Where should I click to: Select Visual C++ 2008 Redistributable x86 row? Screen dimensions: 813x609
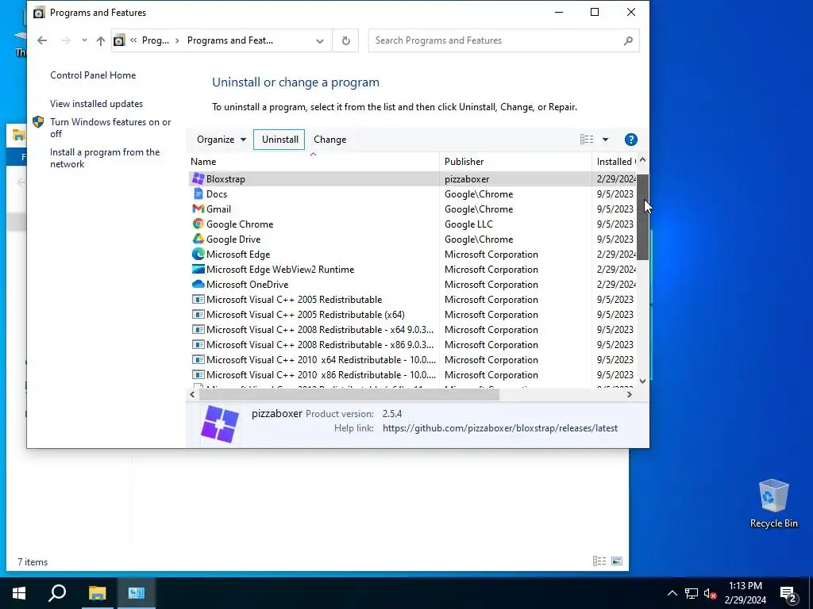[x=412, y=344]
